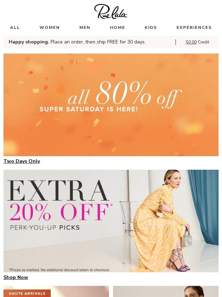Click the Two Days Only link
Viewport: 222px width, 297px height.
click(x=22, y=161)
